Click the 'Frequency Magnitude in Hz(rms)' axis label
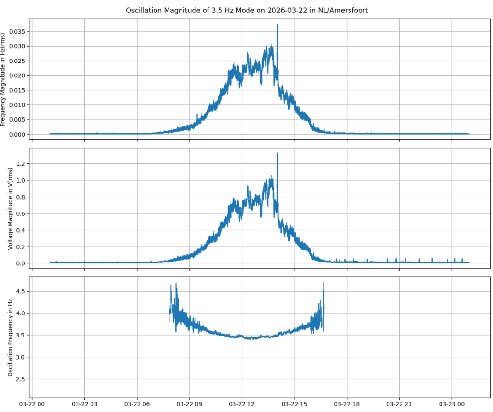Screen dimensions: 493x412 pos(4,80)
